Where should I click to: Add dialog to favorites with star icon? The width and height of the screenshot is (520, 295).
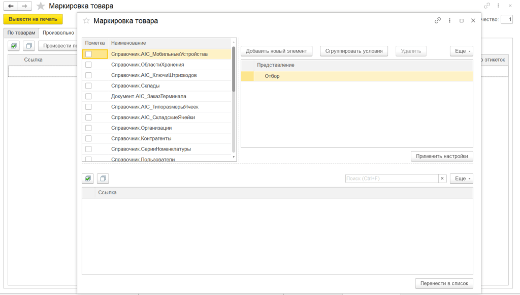86,21
